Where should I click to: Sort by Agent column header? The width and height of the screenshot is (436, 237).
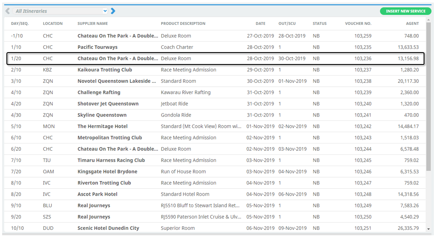(412, 23)
